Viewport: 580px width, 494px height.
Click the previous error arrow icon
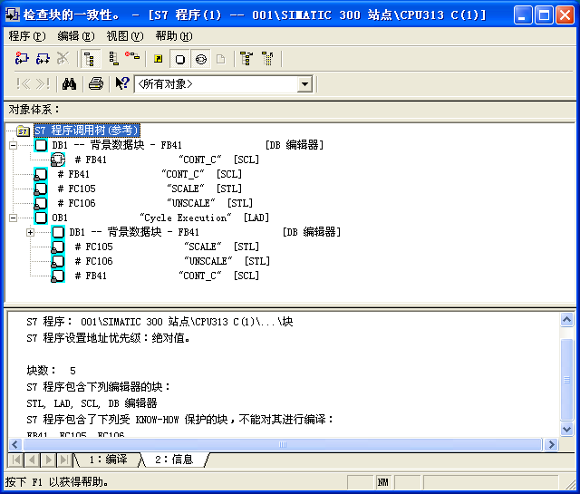[x=23, y=84]
